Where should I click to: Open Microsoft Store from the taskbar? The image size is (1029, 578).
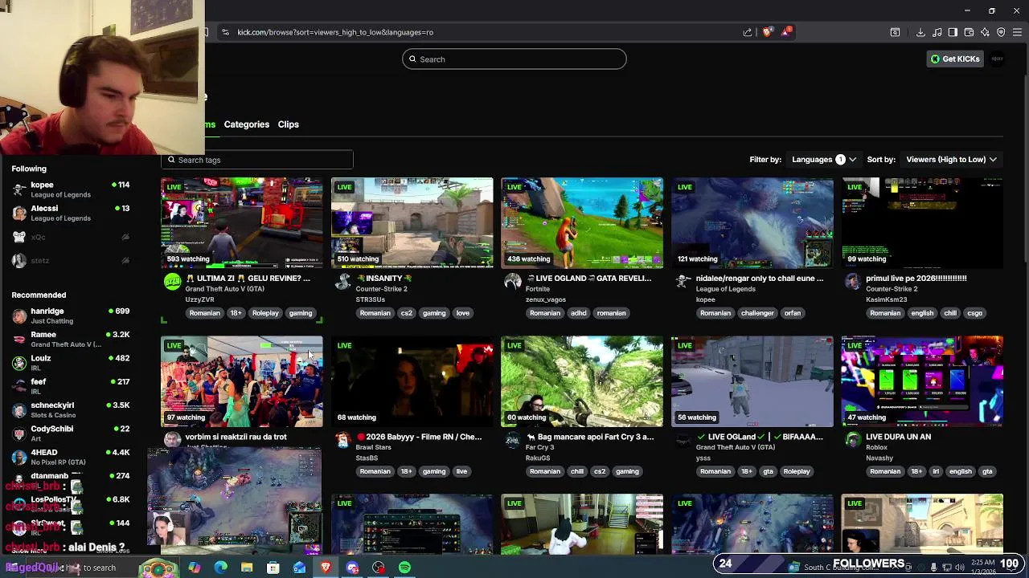273,568
